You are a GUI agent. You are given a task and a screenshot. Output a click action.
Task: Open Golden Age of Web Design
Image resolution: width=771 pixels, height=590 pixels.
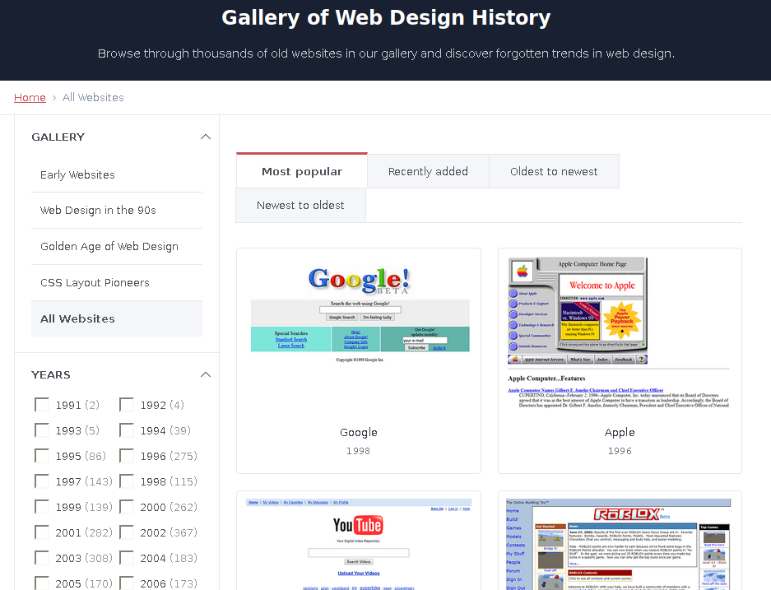point(117,246)
